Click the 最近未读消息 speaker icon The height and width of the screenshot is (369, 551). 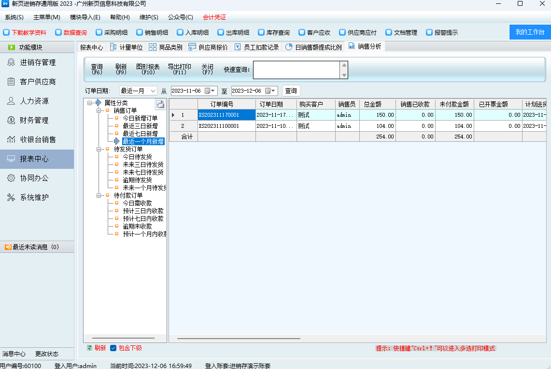point(8,247)
